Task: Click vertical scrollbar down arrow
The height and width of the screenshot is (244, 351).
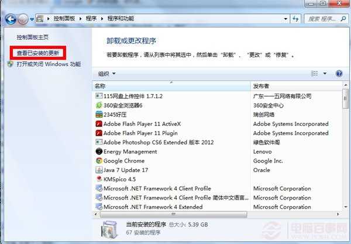Action: tap(346, 207)
